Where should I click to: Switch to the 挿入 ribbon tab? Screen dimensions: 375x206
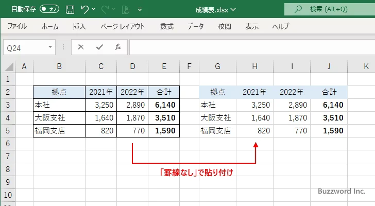tap(79, 26)
